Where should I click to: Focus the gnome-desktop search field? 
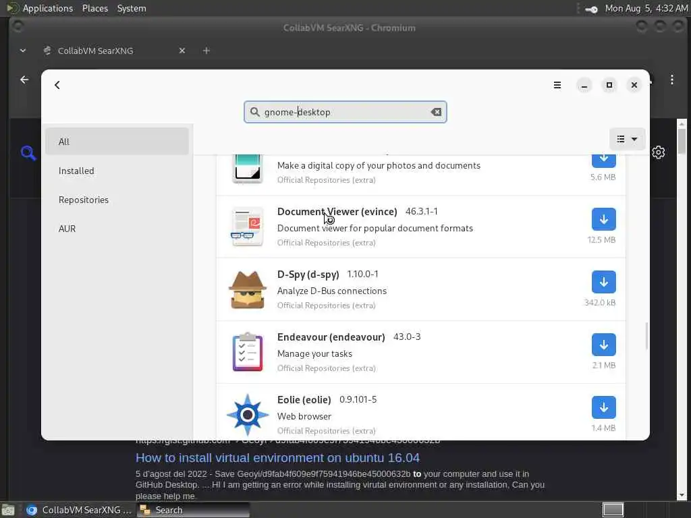click(x=345, y=112)
